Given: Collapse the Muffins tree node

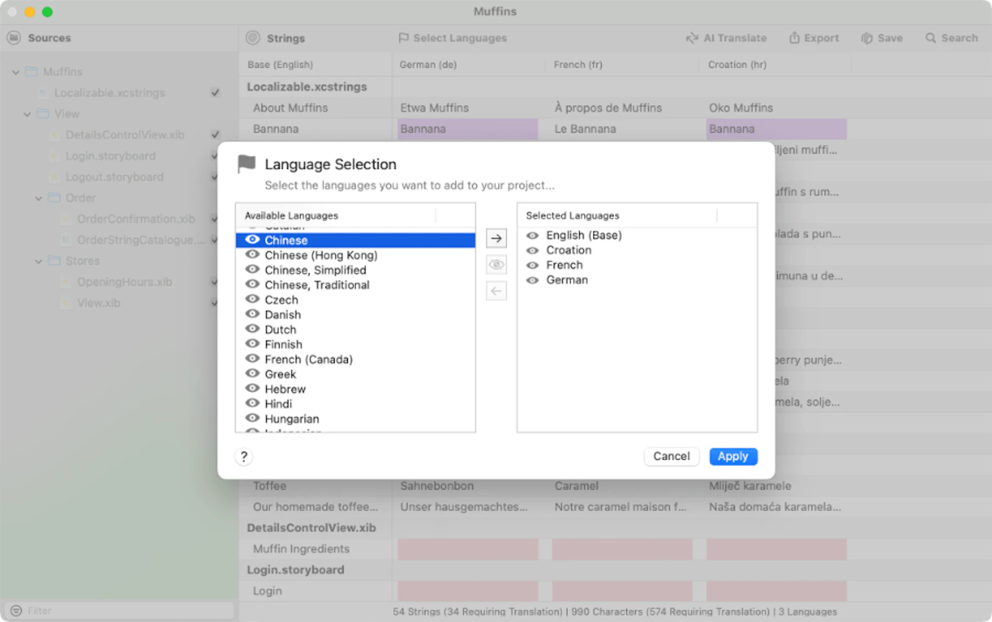Looking at the screenshot, I should tap(15, 72).
